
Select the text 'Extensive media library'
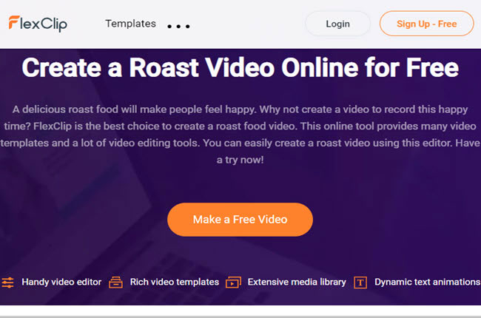coord(297,282)
